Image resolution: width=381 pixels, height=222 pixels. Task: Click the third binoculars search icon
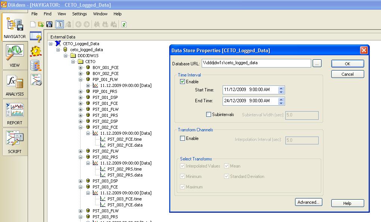[x=114, y=24]
